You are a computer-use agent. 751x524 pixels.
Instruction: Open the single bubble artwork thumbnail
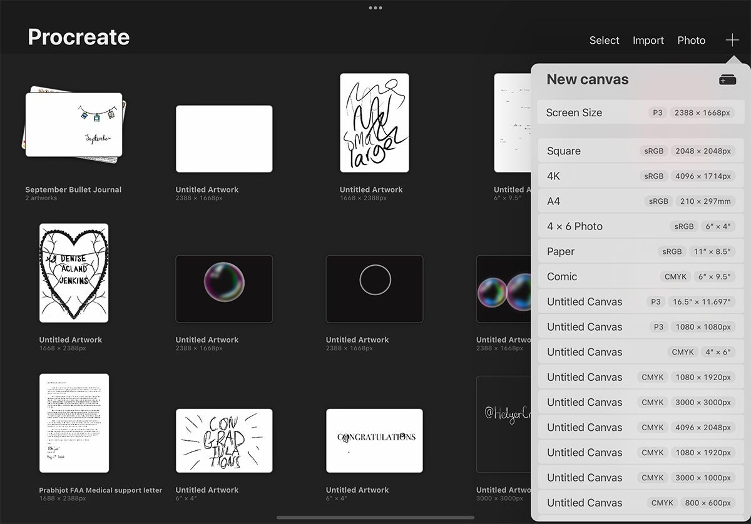(224, 289)
